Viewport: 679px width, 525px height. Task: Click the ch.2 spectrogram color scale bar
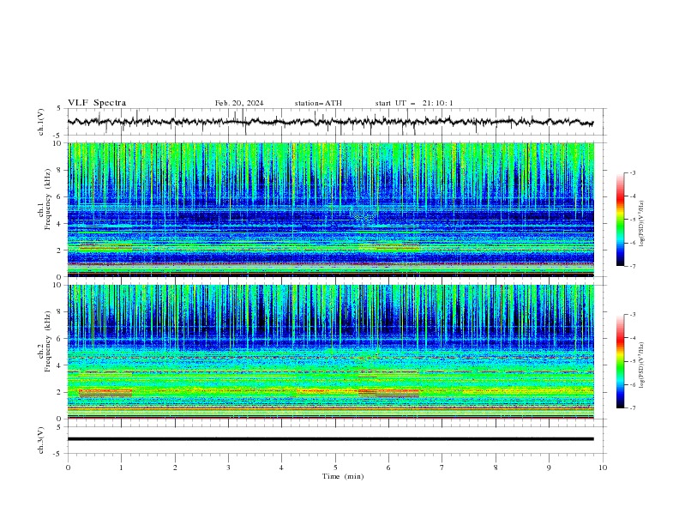tap(621, 361)
